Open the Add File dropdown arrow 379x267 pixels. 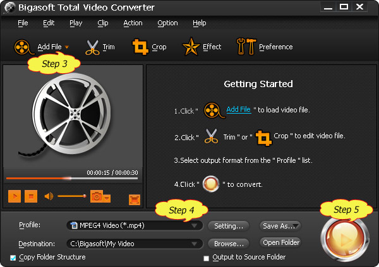coord(67,47)
